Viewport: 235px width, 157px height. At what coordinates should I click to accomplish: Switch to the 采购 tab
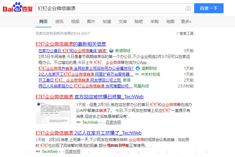click(x=155, y=22)
